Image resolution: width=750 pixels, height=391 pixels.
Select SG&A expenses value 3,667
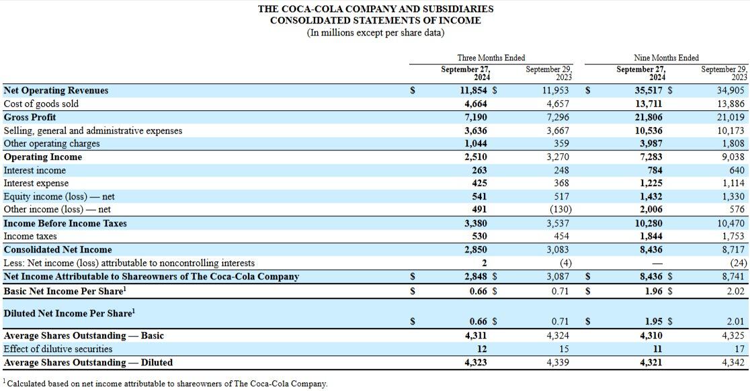(x=558, y=130)
